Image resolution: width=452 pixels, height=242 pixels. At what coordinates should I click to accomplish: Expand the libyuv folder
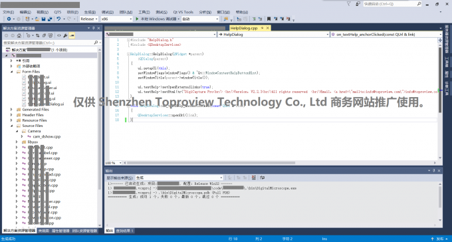click(17, 142)
